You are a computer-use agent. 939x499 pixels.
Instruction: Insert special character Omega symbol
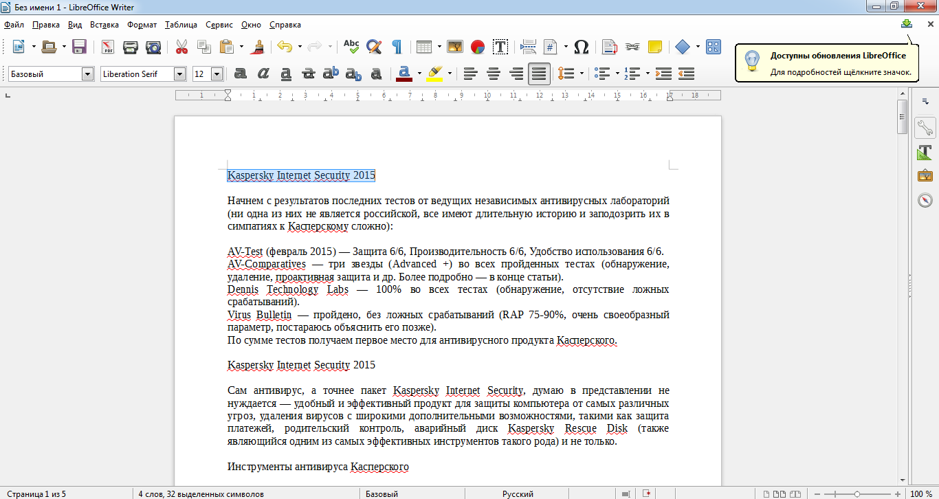click(581, 47)
